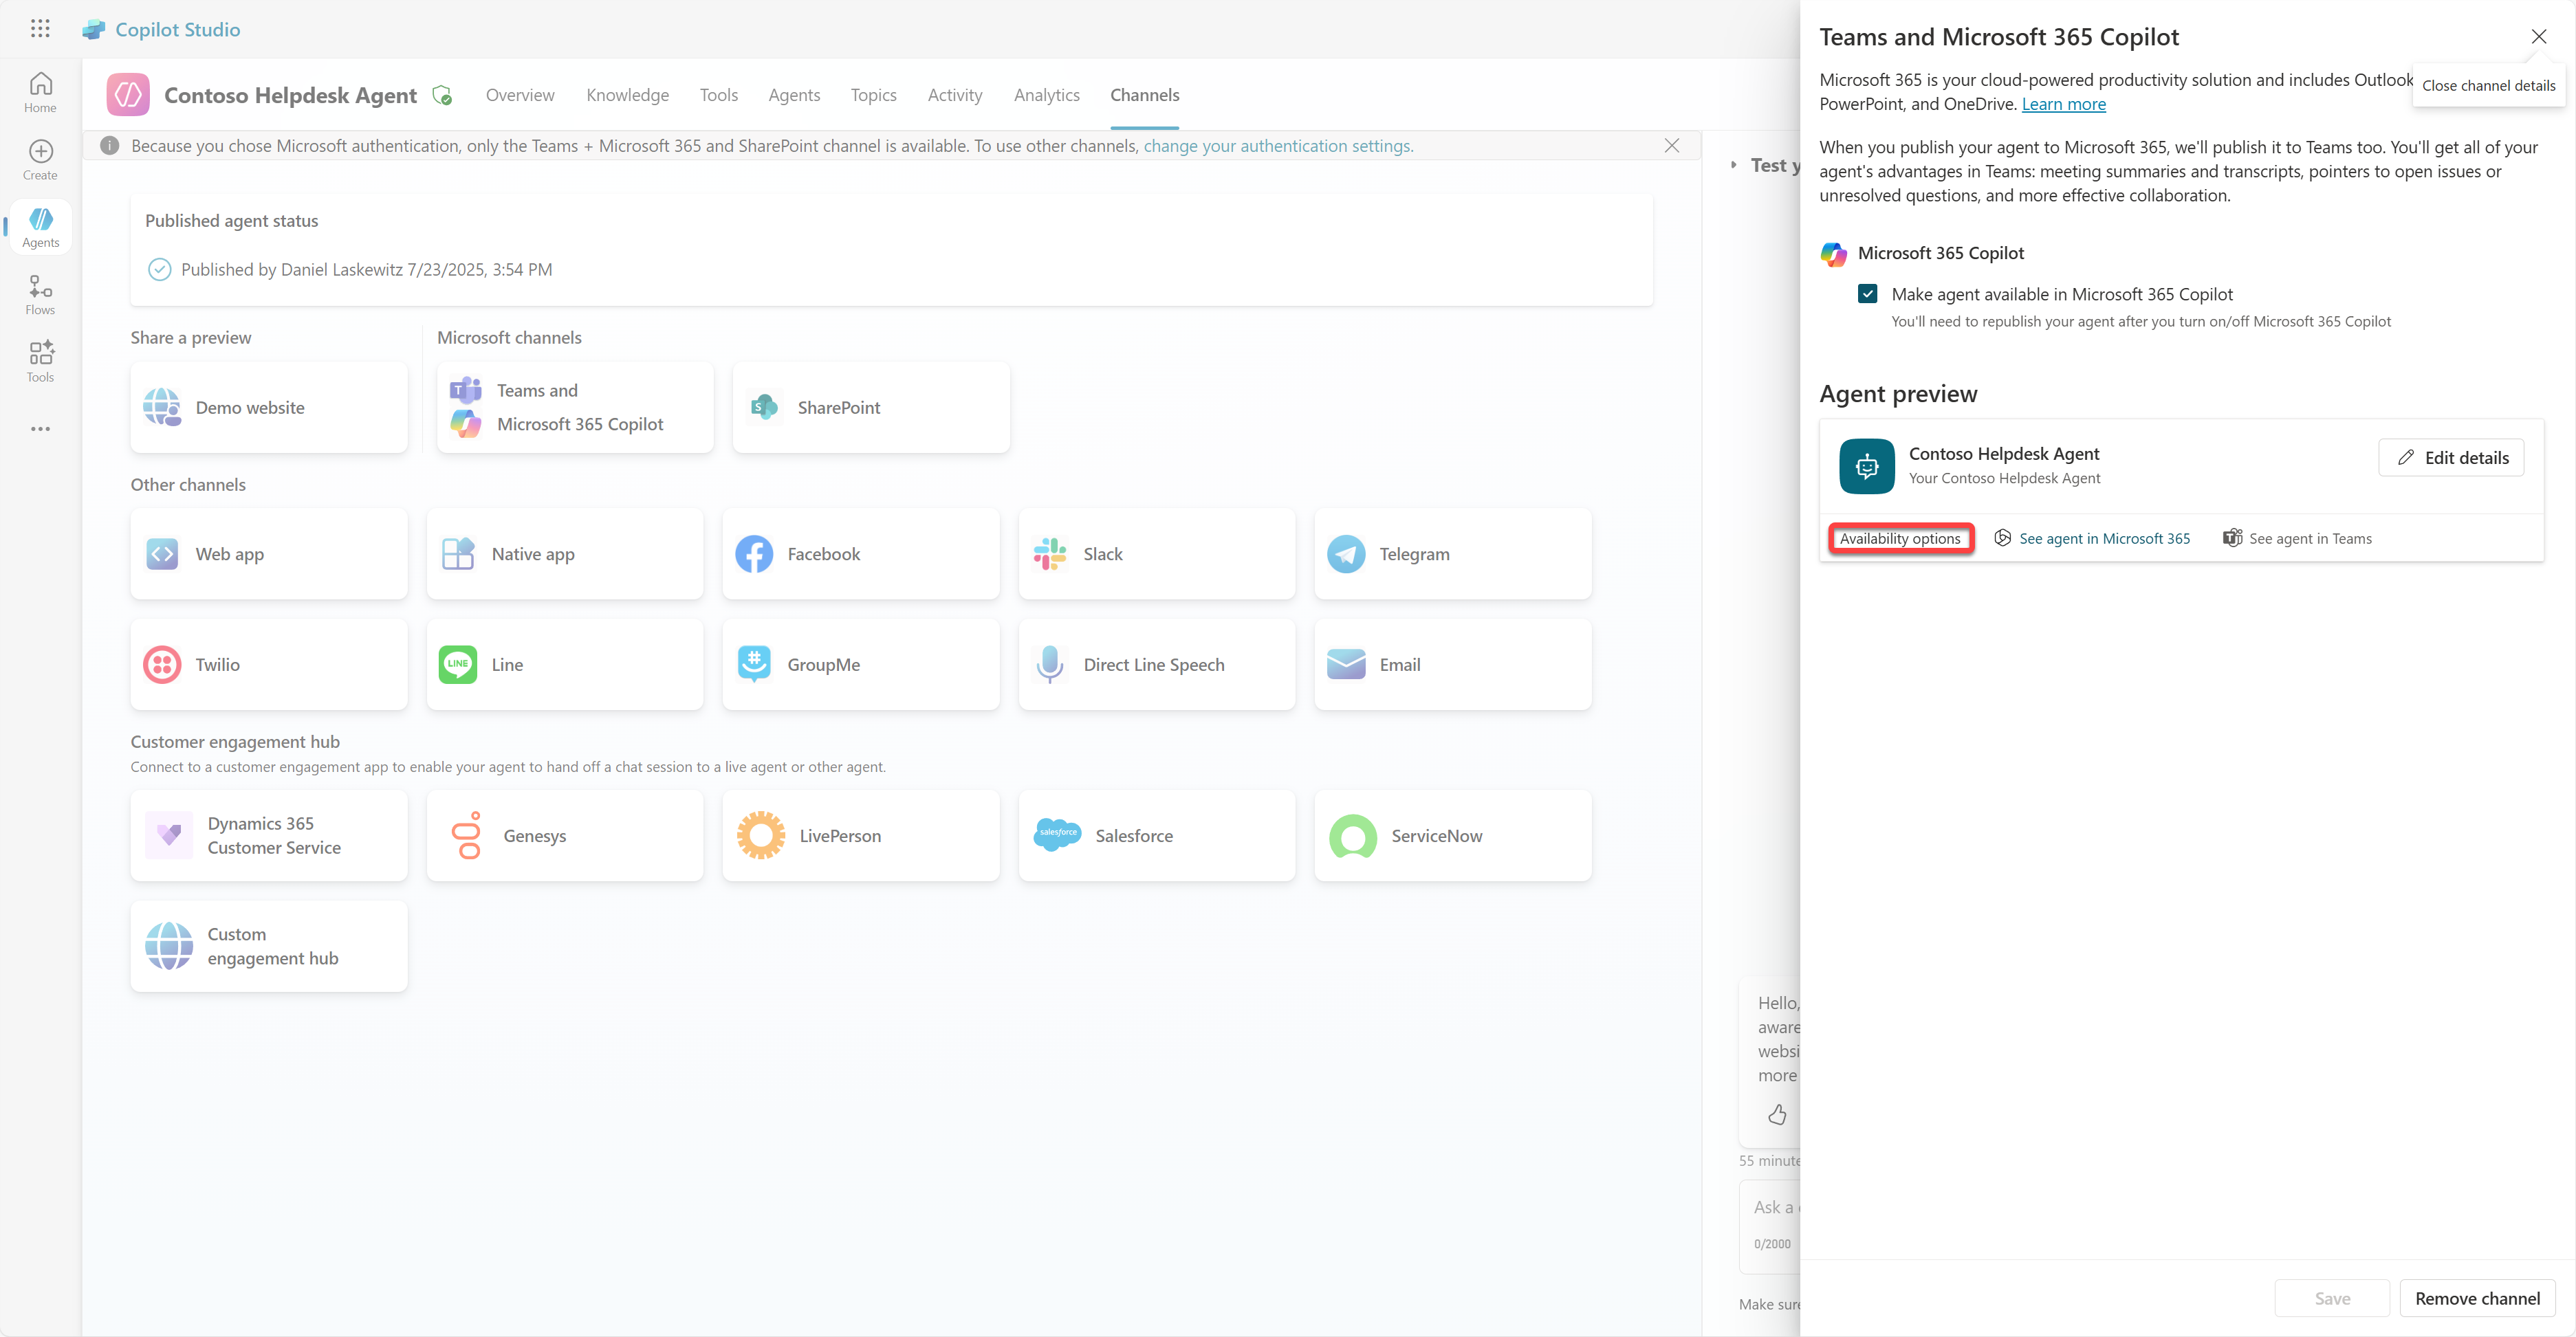Screen dimensions: 2576x1337
Task: Open the app launcher waffle icon
Action: [x=40, y=29]
